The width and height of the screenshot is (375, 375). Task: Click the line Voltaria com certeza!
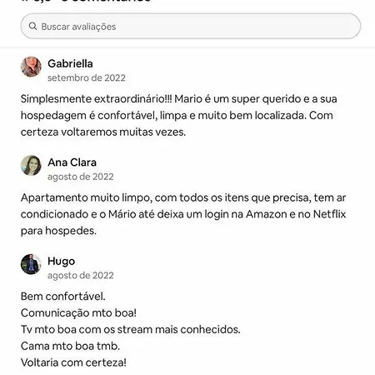tap(73, 362)
